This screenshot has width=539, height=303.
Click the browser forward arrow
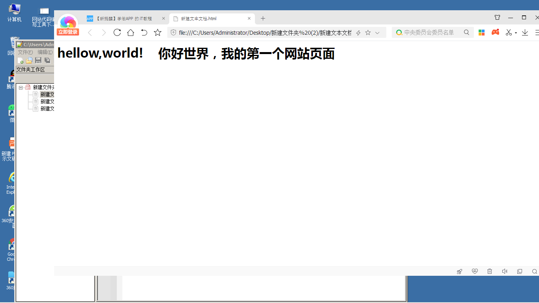click(104, 32)
